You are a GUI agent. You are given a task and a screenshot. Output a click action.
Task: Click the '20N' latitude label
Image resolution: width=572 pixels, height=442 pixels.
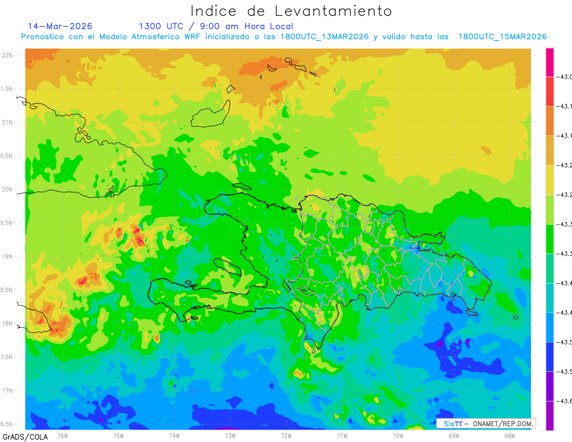point(8,189)
